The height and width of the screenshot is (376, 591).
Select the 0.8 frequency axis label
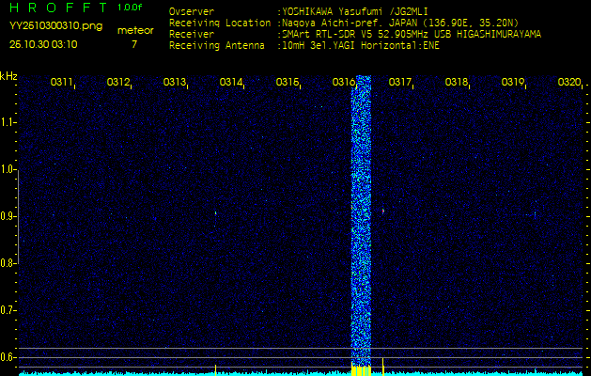(x=8, y=262)
